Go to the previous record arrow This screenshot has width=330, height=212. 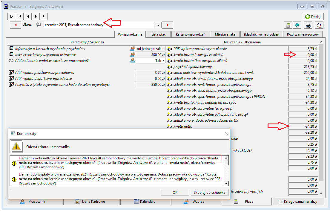click(x=27, y=16)
